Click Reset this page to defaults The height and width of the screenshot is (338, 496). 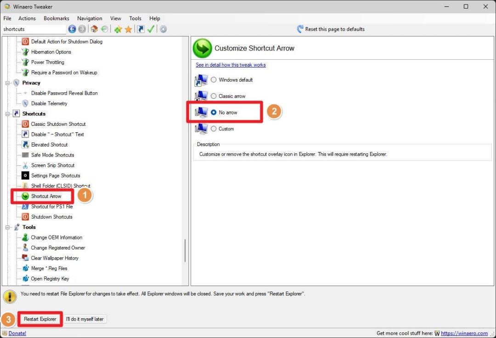(335, 29)
